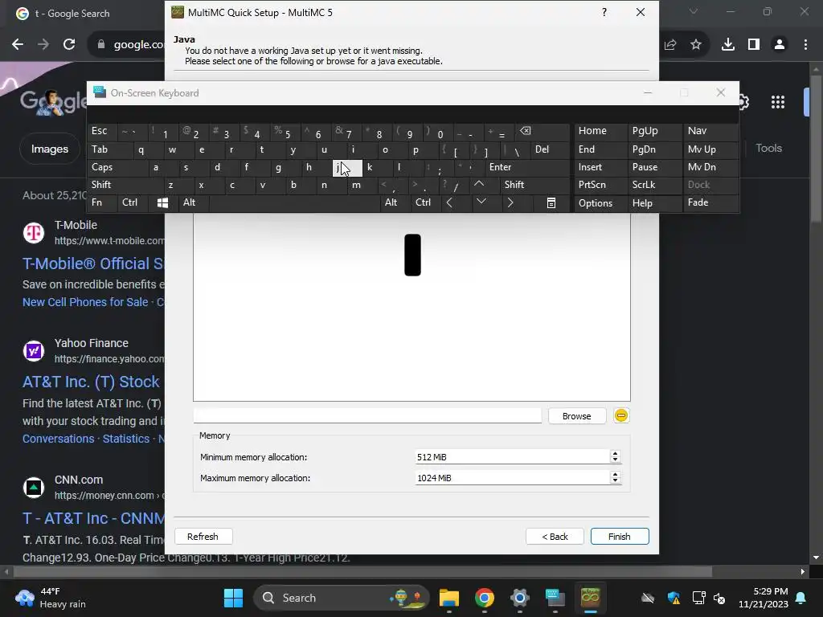Toggle the left Alt key on On-Screen Keyboard

194,202
